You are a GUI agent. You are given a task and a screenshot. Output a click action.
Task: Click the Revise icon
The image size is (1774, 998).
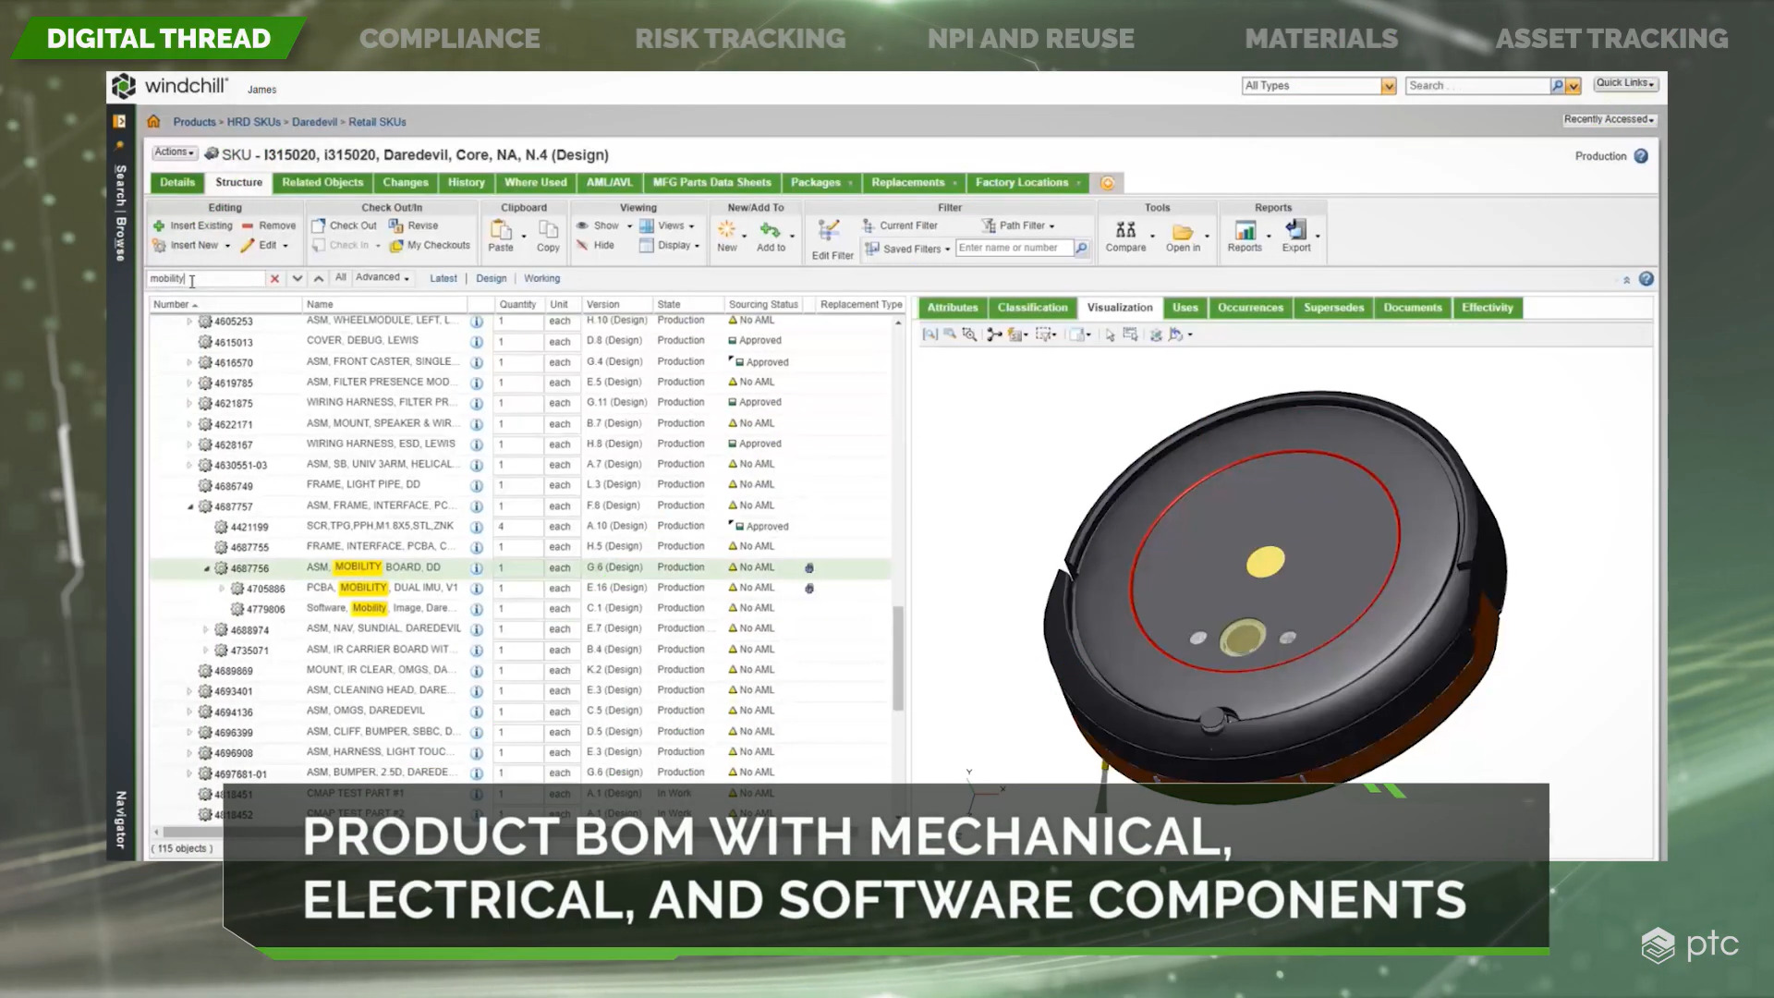pyautogui.click(x=395, y=225)
